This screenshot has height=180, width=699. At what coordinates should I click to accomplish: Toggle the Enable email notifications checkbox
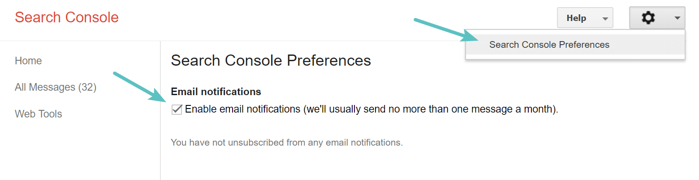click(x=177, y=109)
